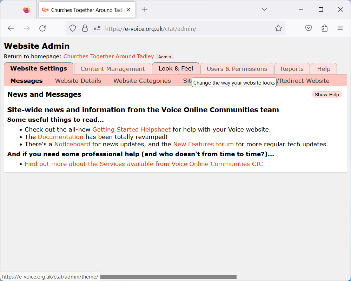Close the Firefox window
This screenshot has height=281, width=351.
coord(340,9)
